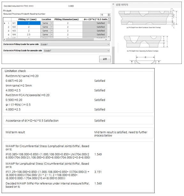
Task: Click the Pit Depth Does Not Overlap diagram (a)
Action: pos(147,18)
